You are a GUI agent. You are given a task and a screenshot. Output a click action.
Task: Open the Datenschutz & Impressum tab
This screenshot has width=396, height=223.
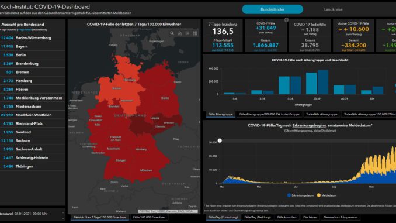341,217
